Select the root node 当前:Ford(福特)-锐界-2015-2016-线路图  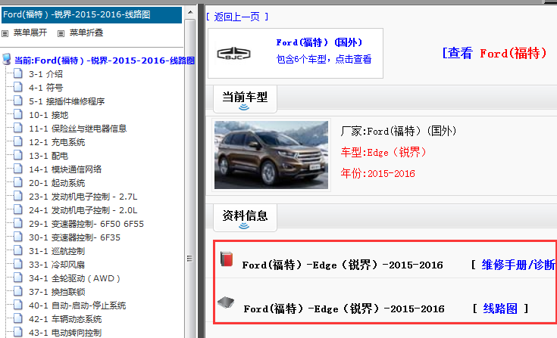tap(105, 60)
